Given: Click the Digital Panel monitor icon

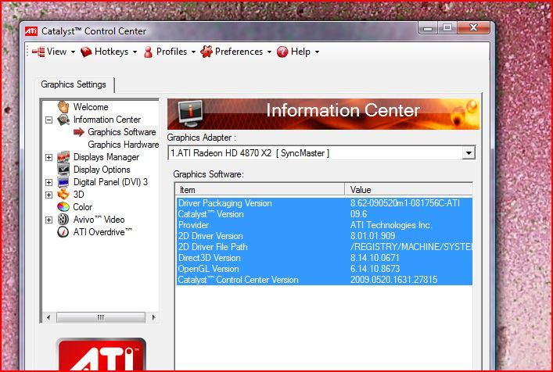Looking at the screenshot, I should pyautogui.click(x=63, y=182).
